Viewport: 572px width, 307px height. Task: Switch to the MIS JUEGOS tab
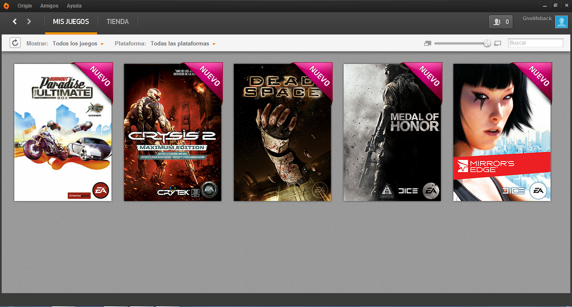tap(71, 22)
